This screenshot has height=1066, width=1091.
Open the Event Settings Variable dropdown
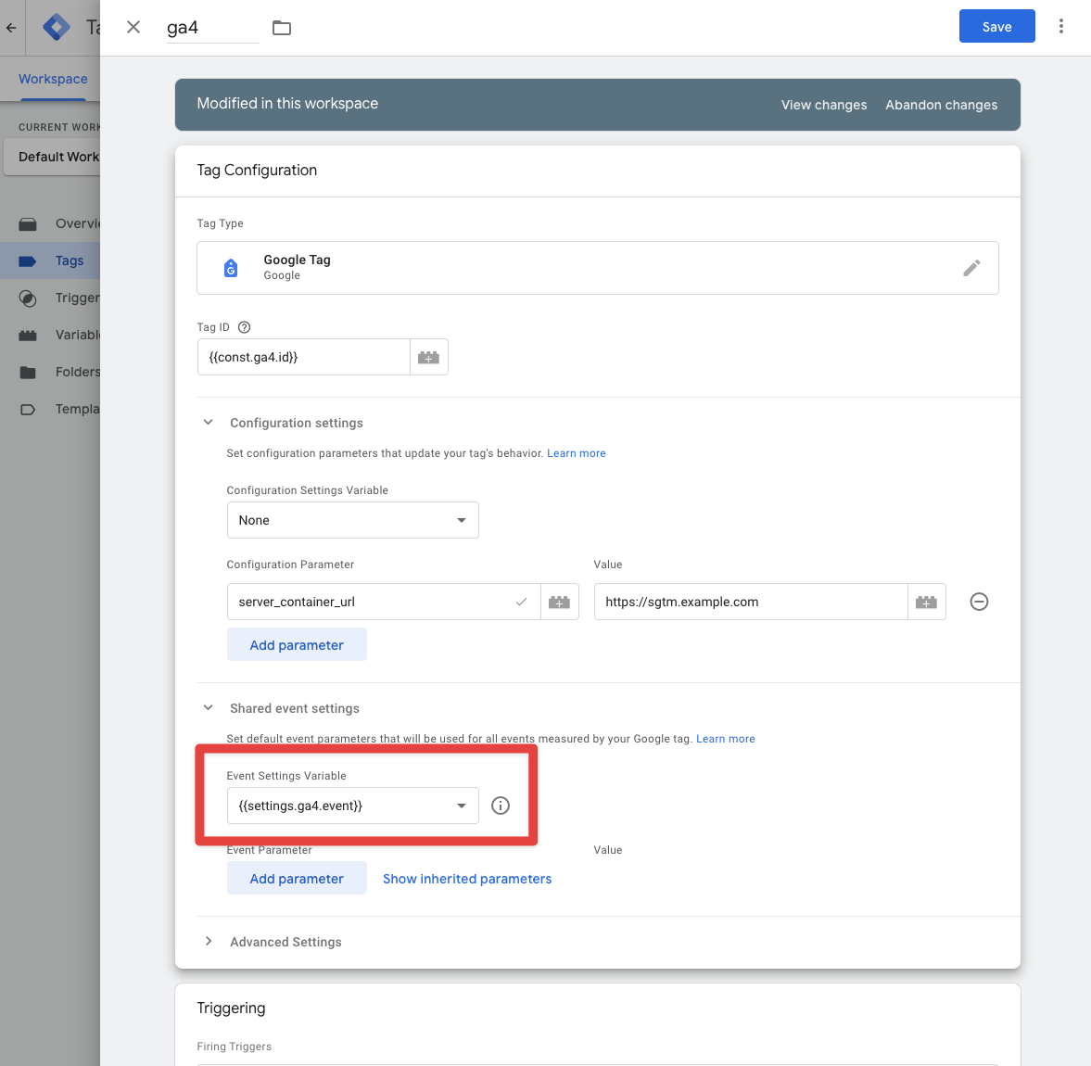(x=352, y=806)
